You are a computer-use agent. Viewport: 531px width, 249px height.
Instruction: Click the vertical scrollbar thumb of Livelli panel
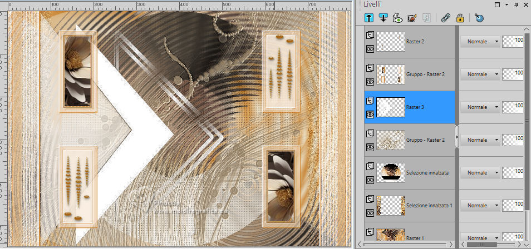(527, 122)
